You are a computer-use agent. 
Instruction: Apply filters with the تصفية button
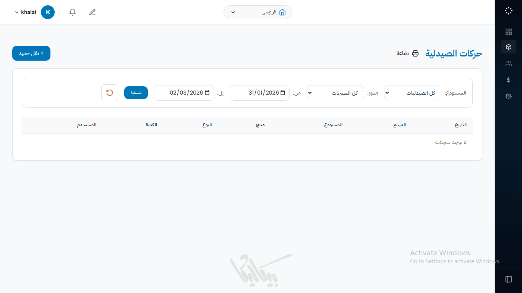[136, 93]
